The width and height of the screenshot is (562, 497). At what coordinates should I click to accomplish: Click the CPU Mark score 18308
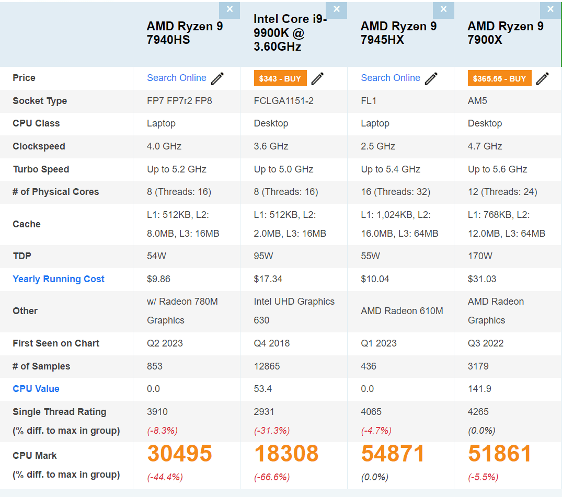(x=286, y=454)
